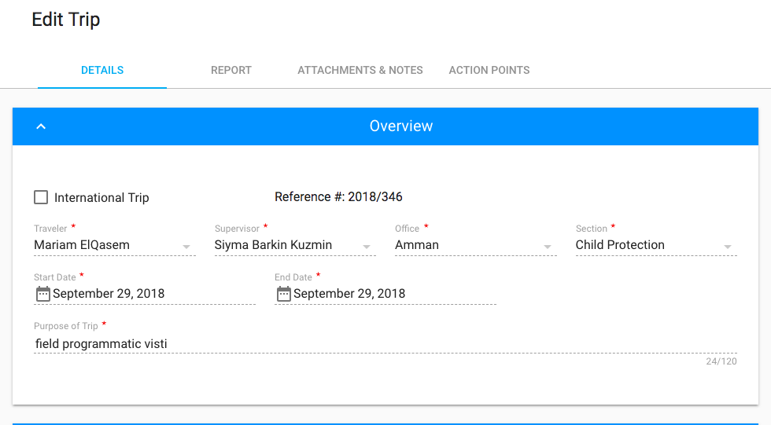Screen dimensions: 771x425
Task: Switch to the Report tab
Action: point(231,70)
